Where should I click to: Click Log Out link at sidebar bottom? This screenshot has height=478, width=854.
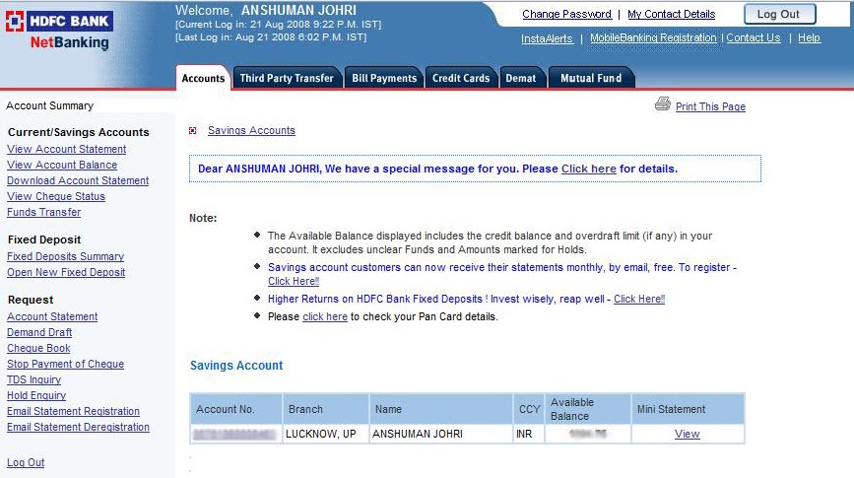pos(26,463)
